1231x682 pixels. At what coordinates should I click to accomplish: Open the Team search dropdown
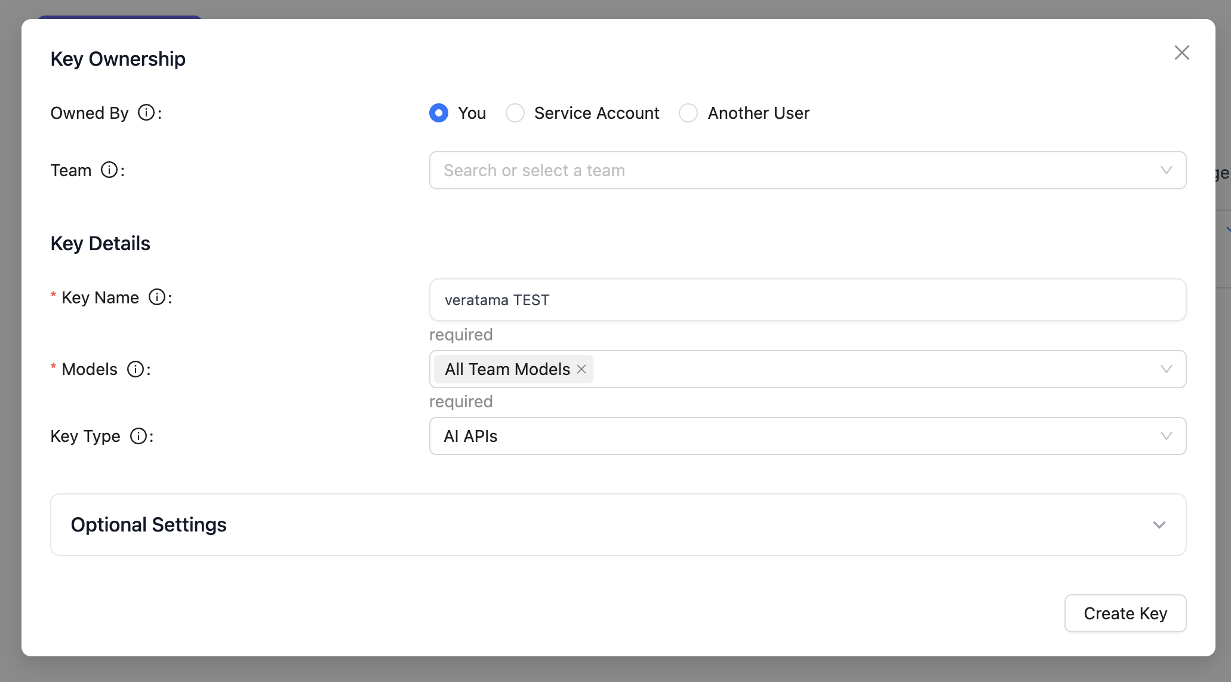[x=776, y=170]
